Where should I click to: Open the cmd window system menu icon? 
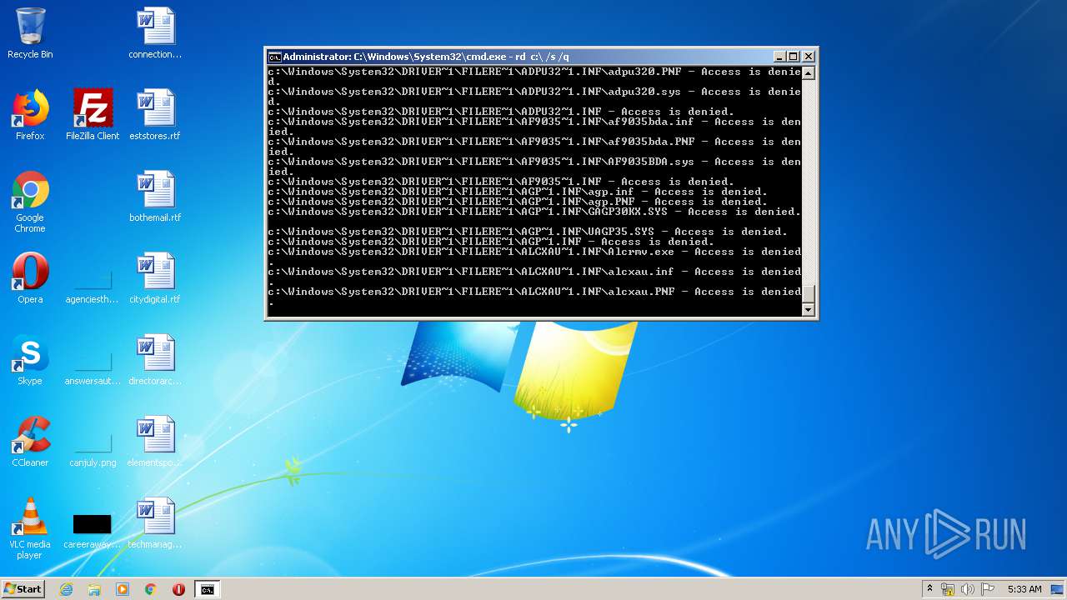[274, 57]
